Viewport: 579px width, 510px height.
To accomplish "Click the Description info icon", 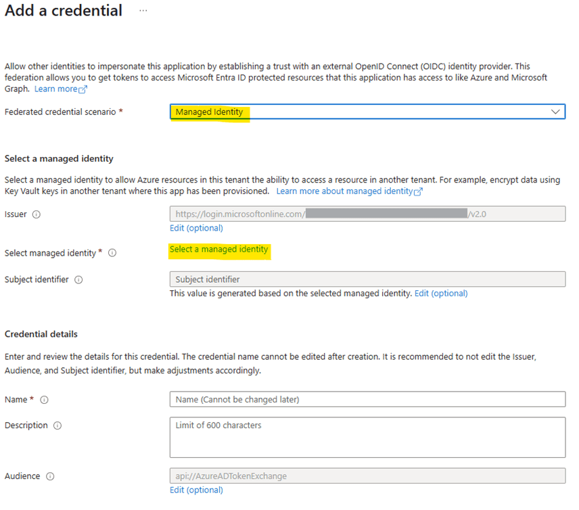I will click(57, 425).
